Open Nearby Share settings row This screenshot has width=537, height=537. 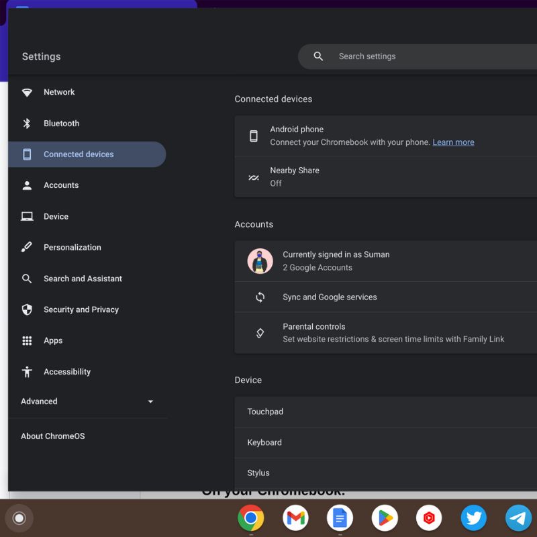(385, 177)
